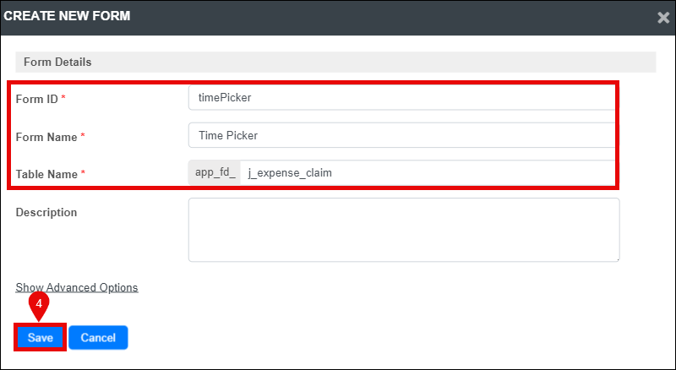The width and height of the screenshot is (676, 370).
Task: Click the required asterisk beside Table Name
Action: pos(83,173)
